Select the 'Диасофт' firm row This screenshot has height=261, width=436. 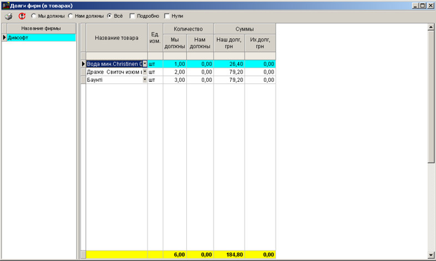41,38
